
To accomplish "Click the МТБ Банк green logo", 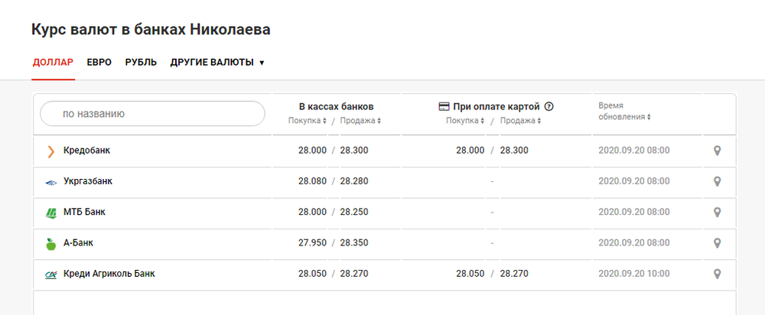I will 50,213.
